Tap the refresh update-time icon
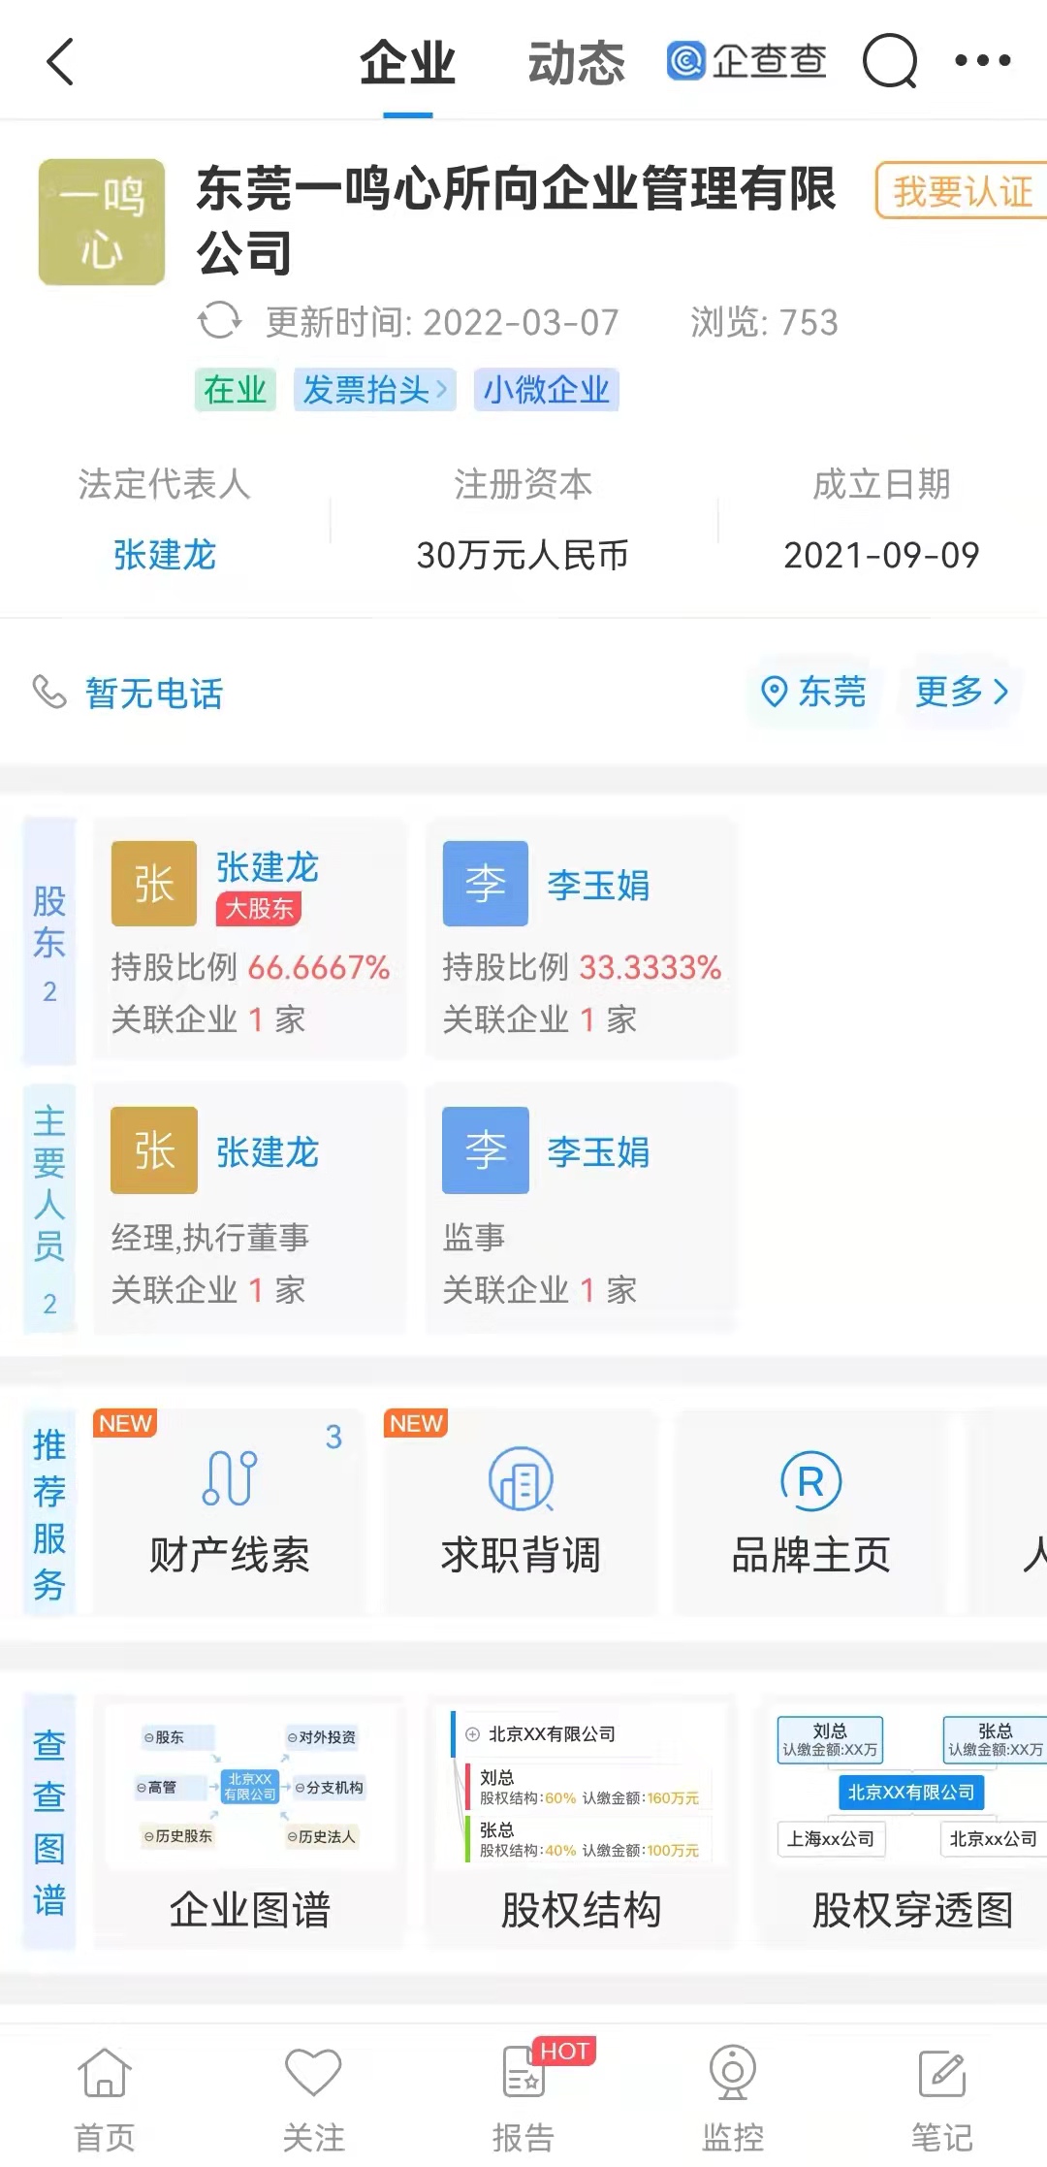 pyautogui.click(x=219, y=321)
